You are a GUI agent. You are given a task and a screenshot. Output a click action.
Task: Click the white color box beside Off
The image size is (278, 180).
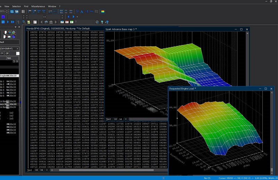17,53
